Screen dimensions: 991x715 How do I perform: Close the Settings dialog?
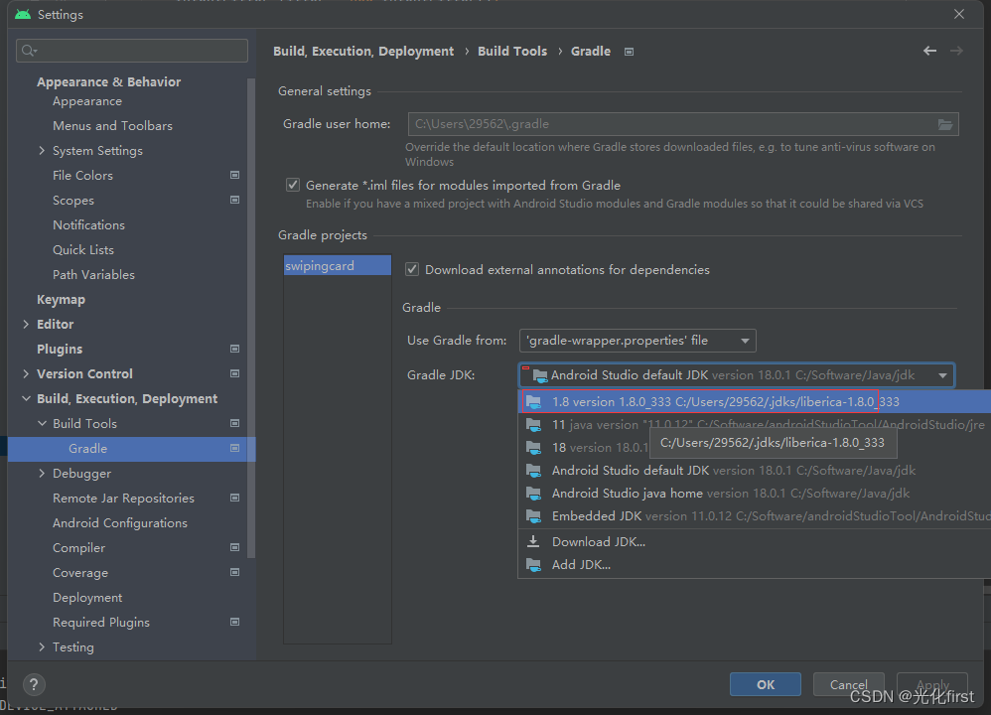pyautogui.click(x=959, y=14)
